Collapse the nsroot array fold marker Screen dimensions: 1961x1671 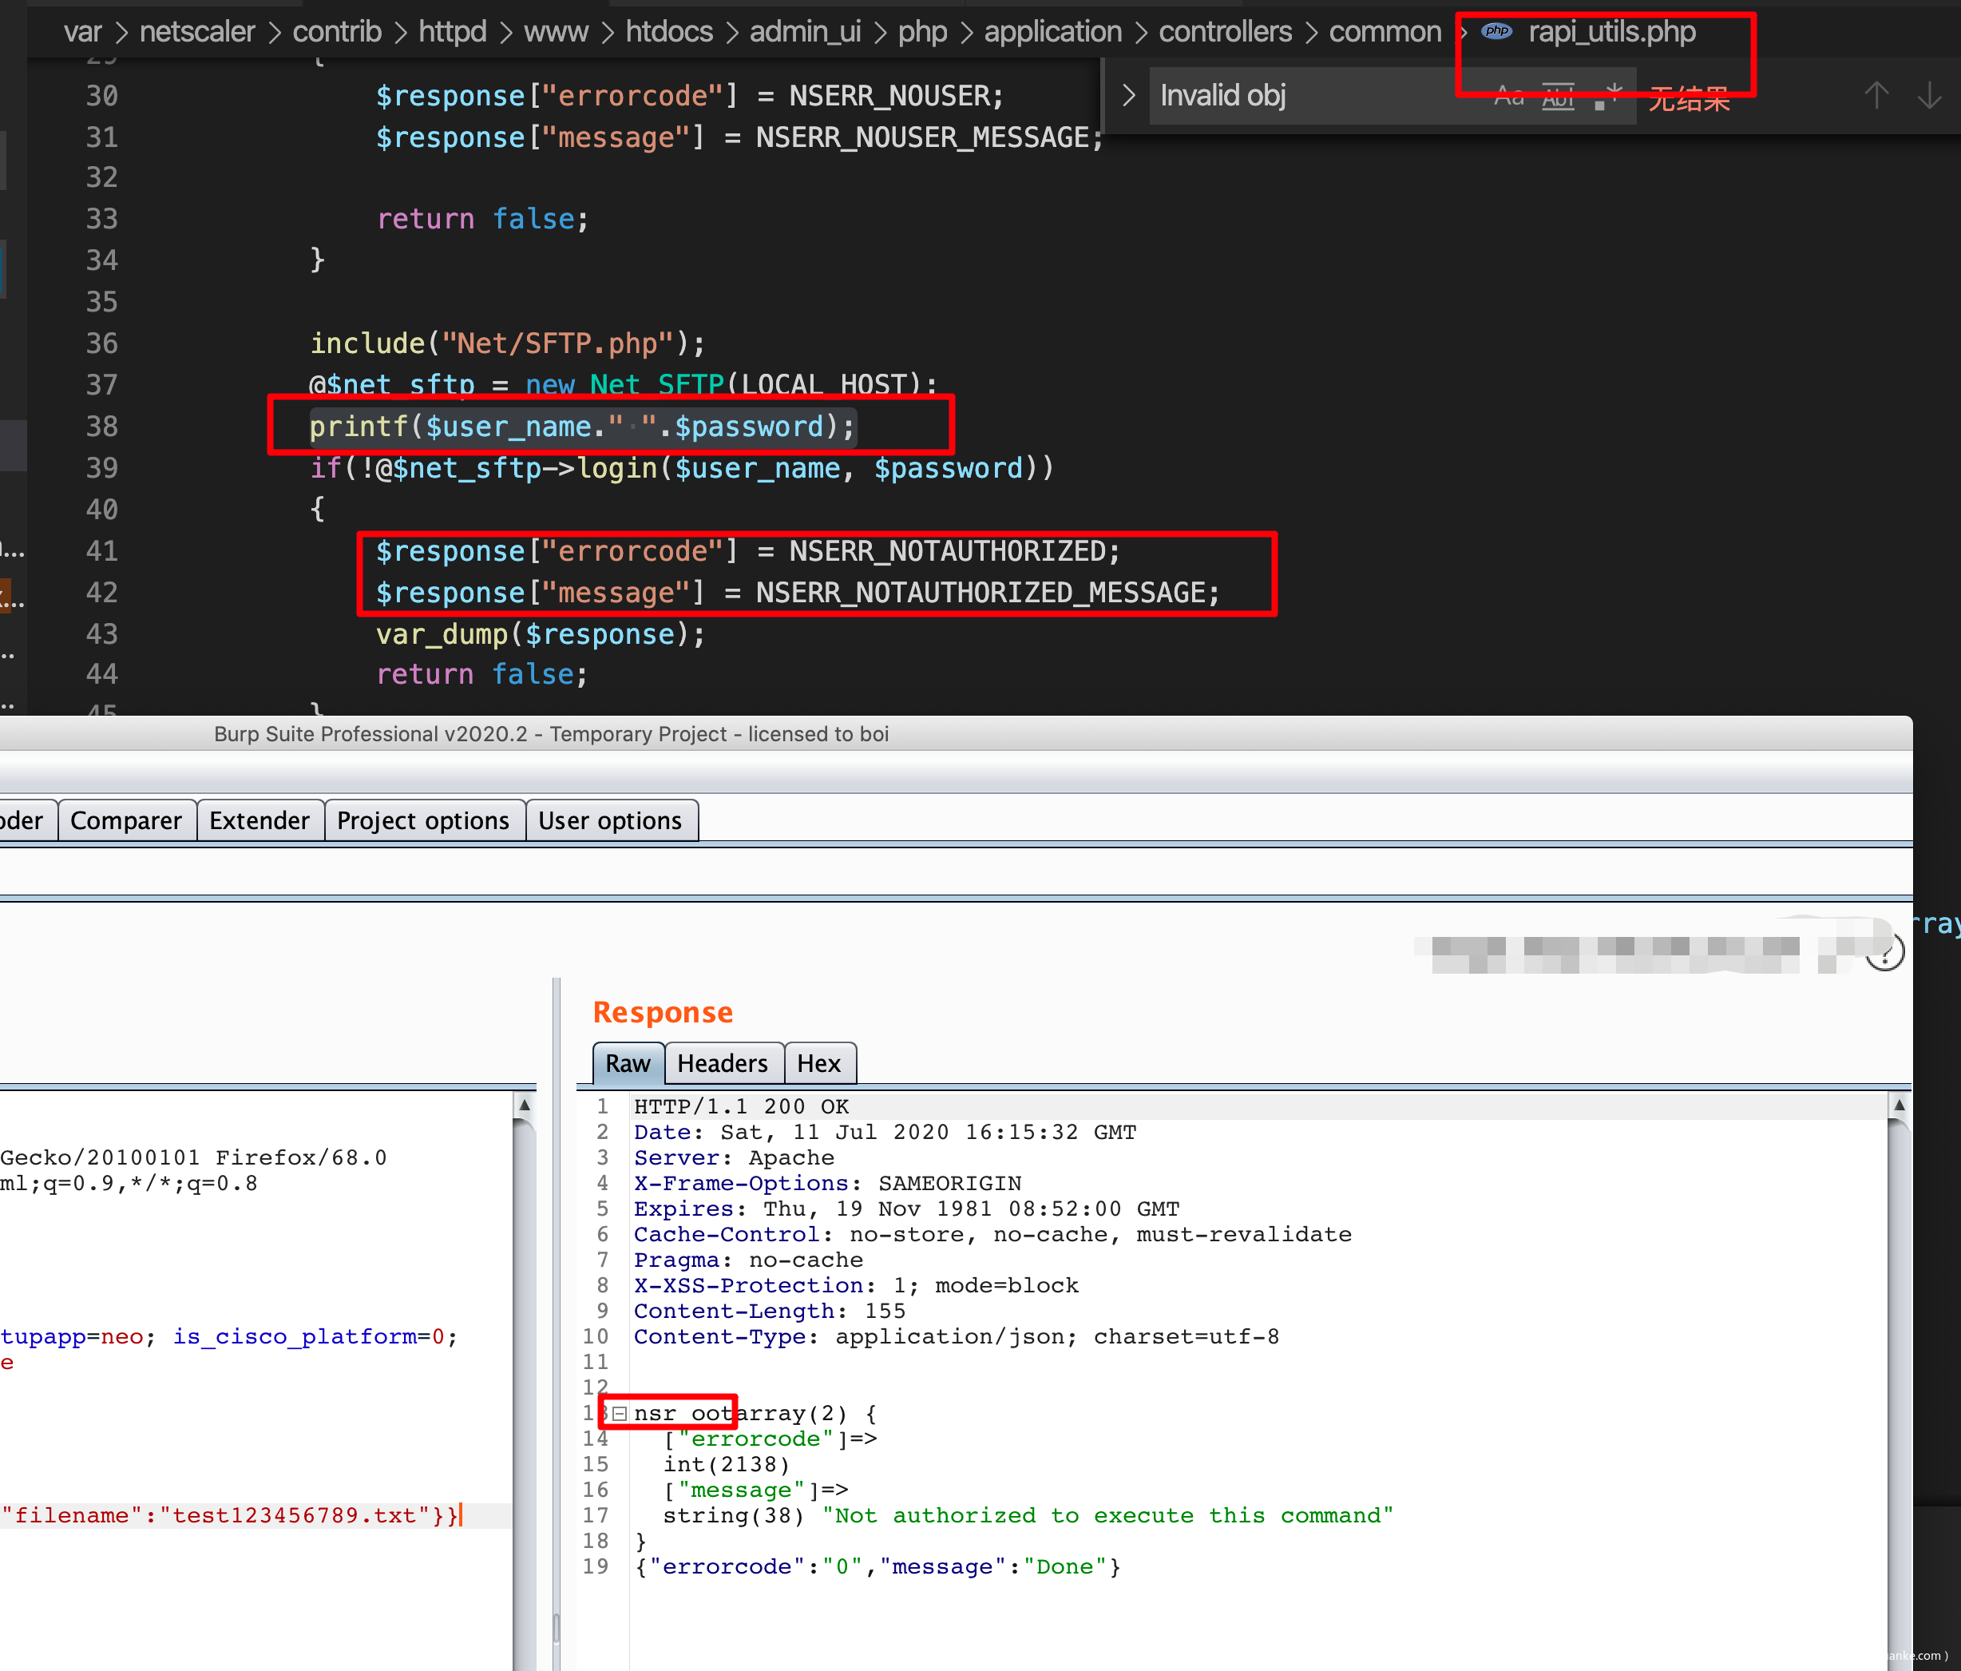coord(620,1414)
